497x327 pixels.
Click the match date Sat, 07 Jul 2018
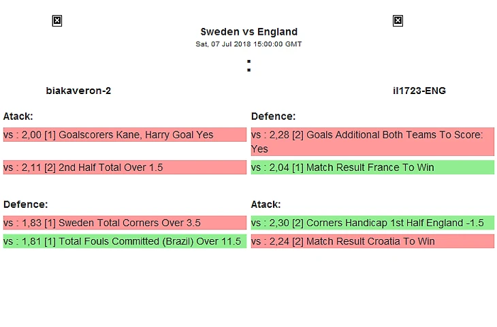point(248,44)
